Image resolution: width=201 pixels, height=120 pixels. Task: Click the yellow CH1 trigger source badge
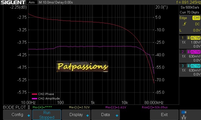tap(196, 18)
